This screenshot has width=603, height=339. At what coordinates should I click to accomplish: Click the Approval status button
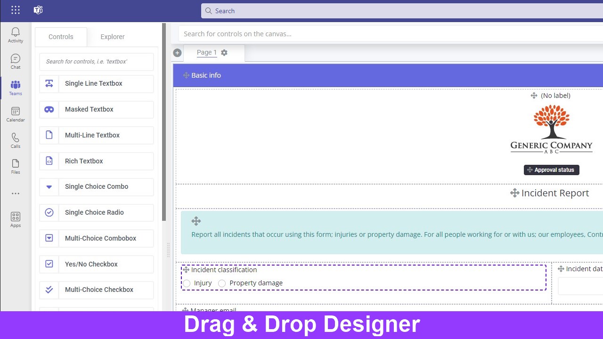point(552,170)
